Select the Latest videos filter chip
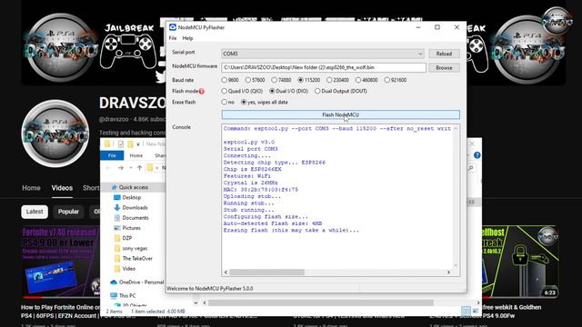 [35, 212]
